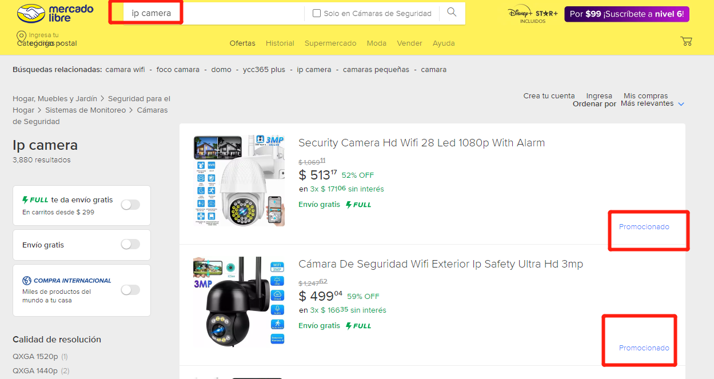Click the FULL lightning badge on first product
This screenshot has height=379, width=714.
click(358, 205)
